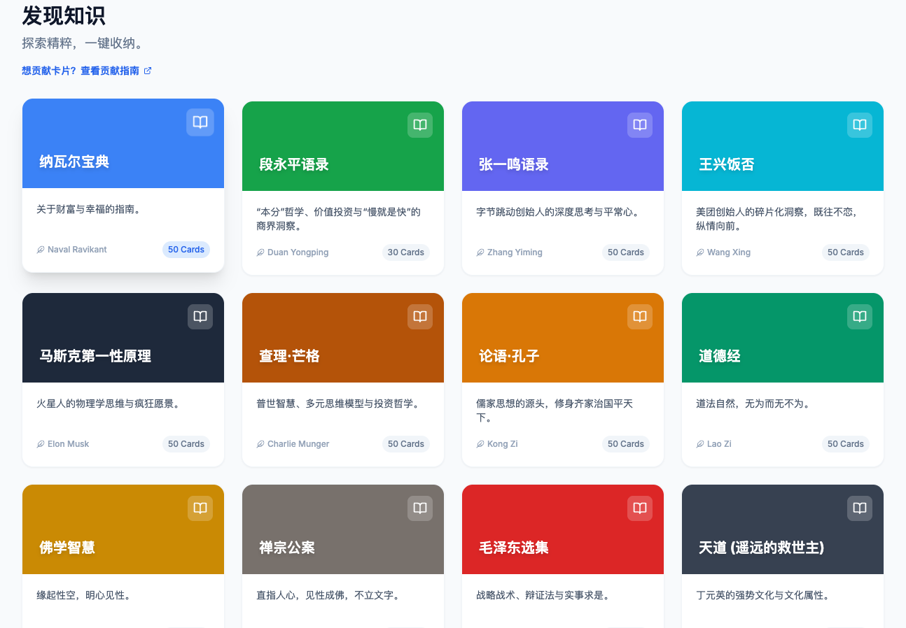Click the author name Lao Zi
The image size is (906, 628).
click(x=719, y=444)
